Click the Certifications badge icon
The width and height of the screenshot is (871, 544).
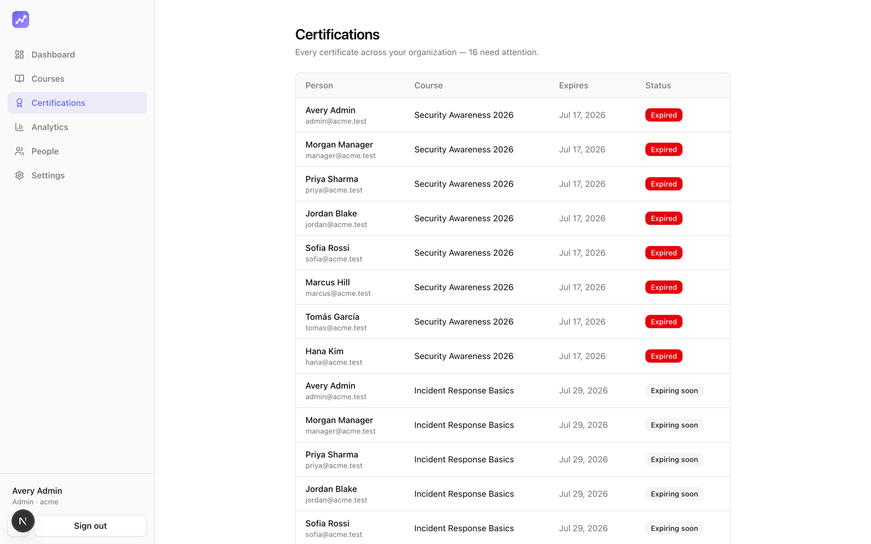[20, 103]
